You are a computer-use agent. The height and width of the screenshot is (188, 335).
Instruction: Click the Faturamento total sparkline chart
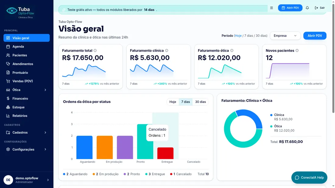pos(84,71)
